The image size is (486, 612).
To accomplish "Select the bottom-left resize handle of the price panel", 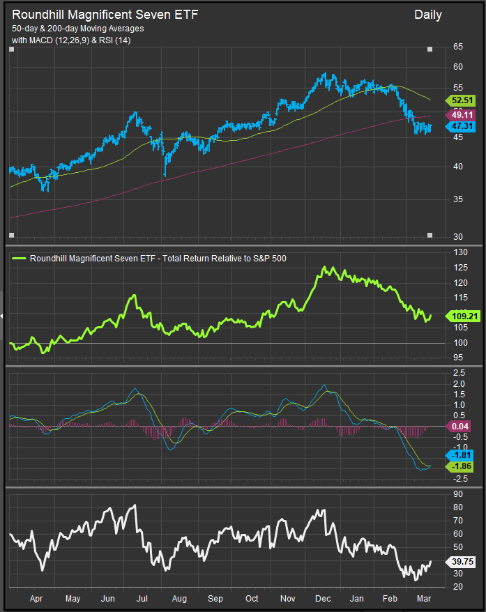I will coord(12,235).
